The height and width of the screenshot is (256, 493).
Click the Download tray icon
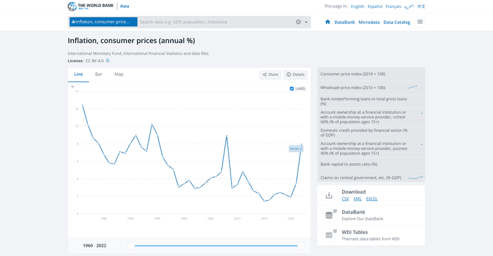(329, 195)
